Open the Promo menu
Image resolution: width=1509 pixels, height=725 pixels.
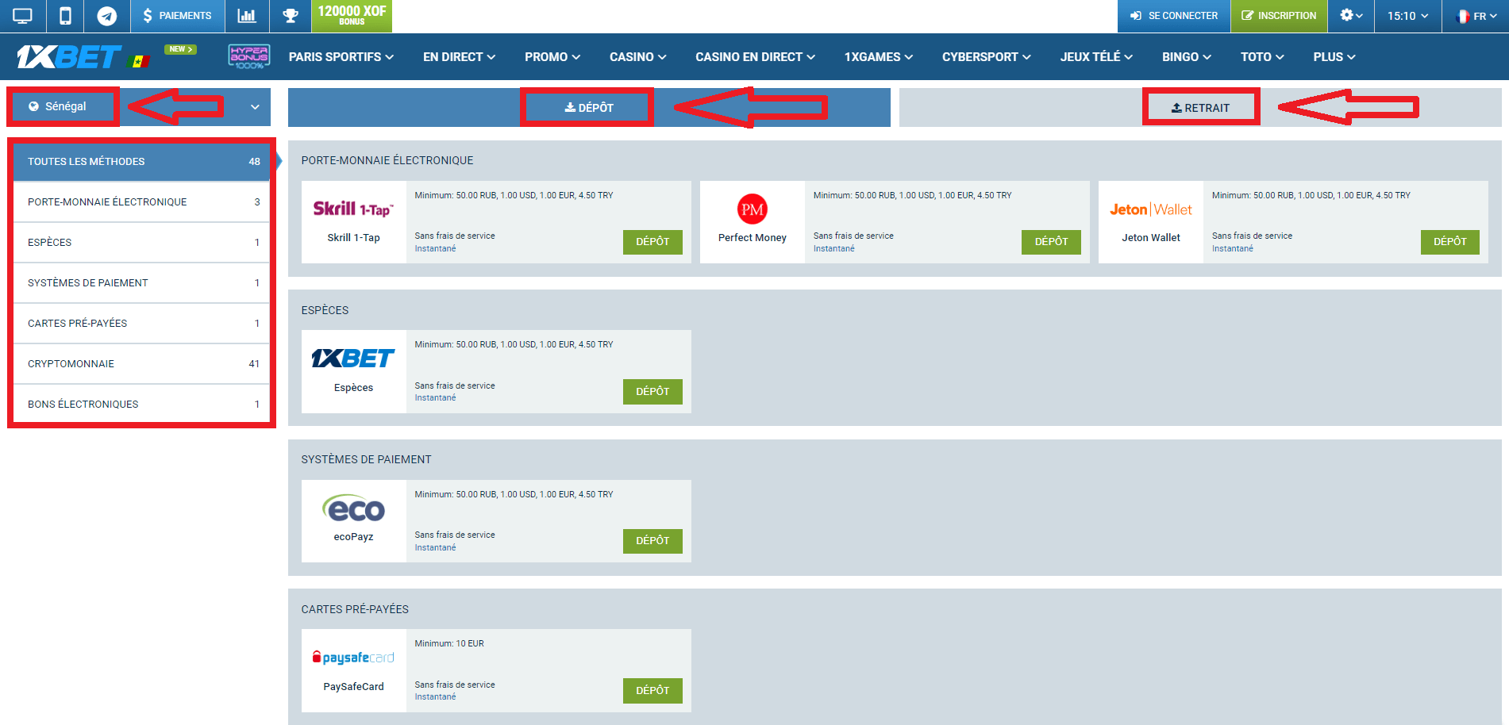(552, 57)
